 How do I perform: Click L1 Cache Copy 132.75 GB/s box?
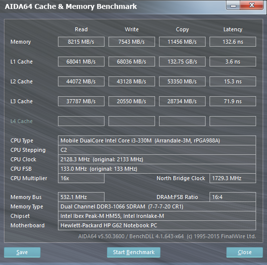pyautogui.click(x=182, y=62)
